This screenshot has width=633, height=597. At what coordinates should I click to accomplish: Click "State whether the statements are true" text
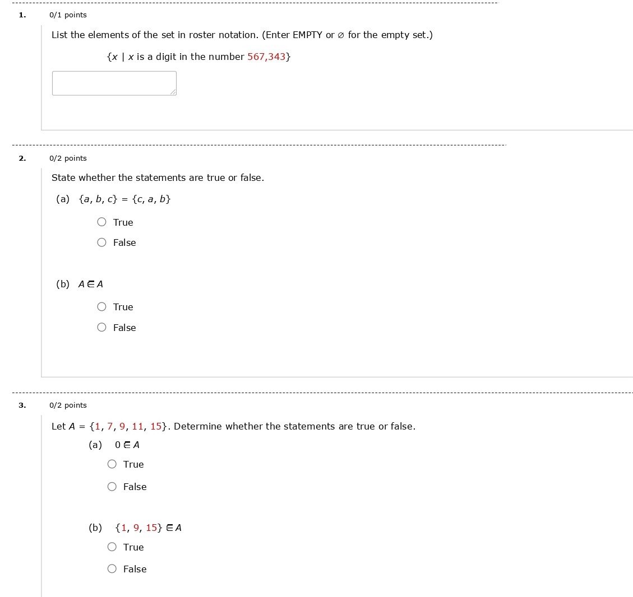(158, 178)
